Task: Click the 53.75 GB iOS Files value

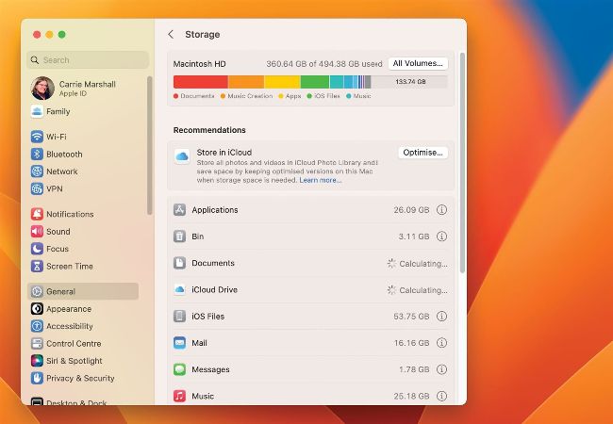Action: pos(411,317)
